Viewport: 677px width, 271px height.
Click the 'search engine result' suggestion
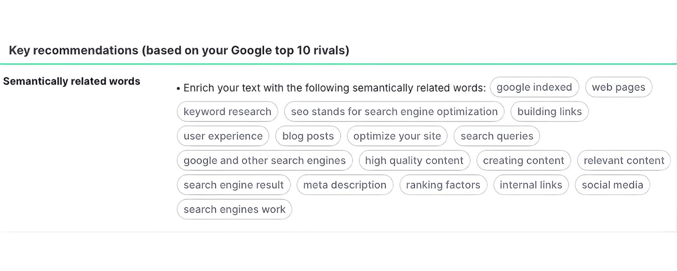(233, 185)
